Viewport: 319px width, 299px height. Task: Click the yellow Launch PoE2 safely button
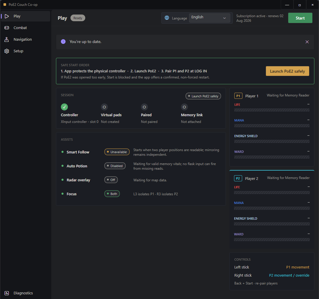287,71
